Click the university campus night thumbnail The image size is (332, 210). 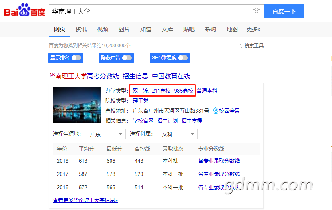77,105
